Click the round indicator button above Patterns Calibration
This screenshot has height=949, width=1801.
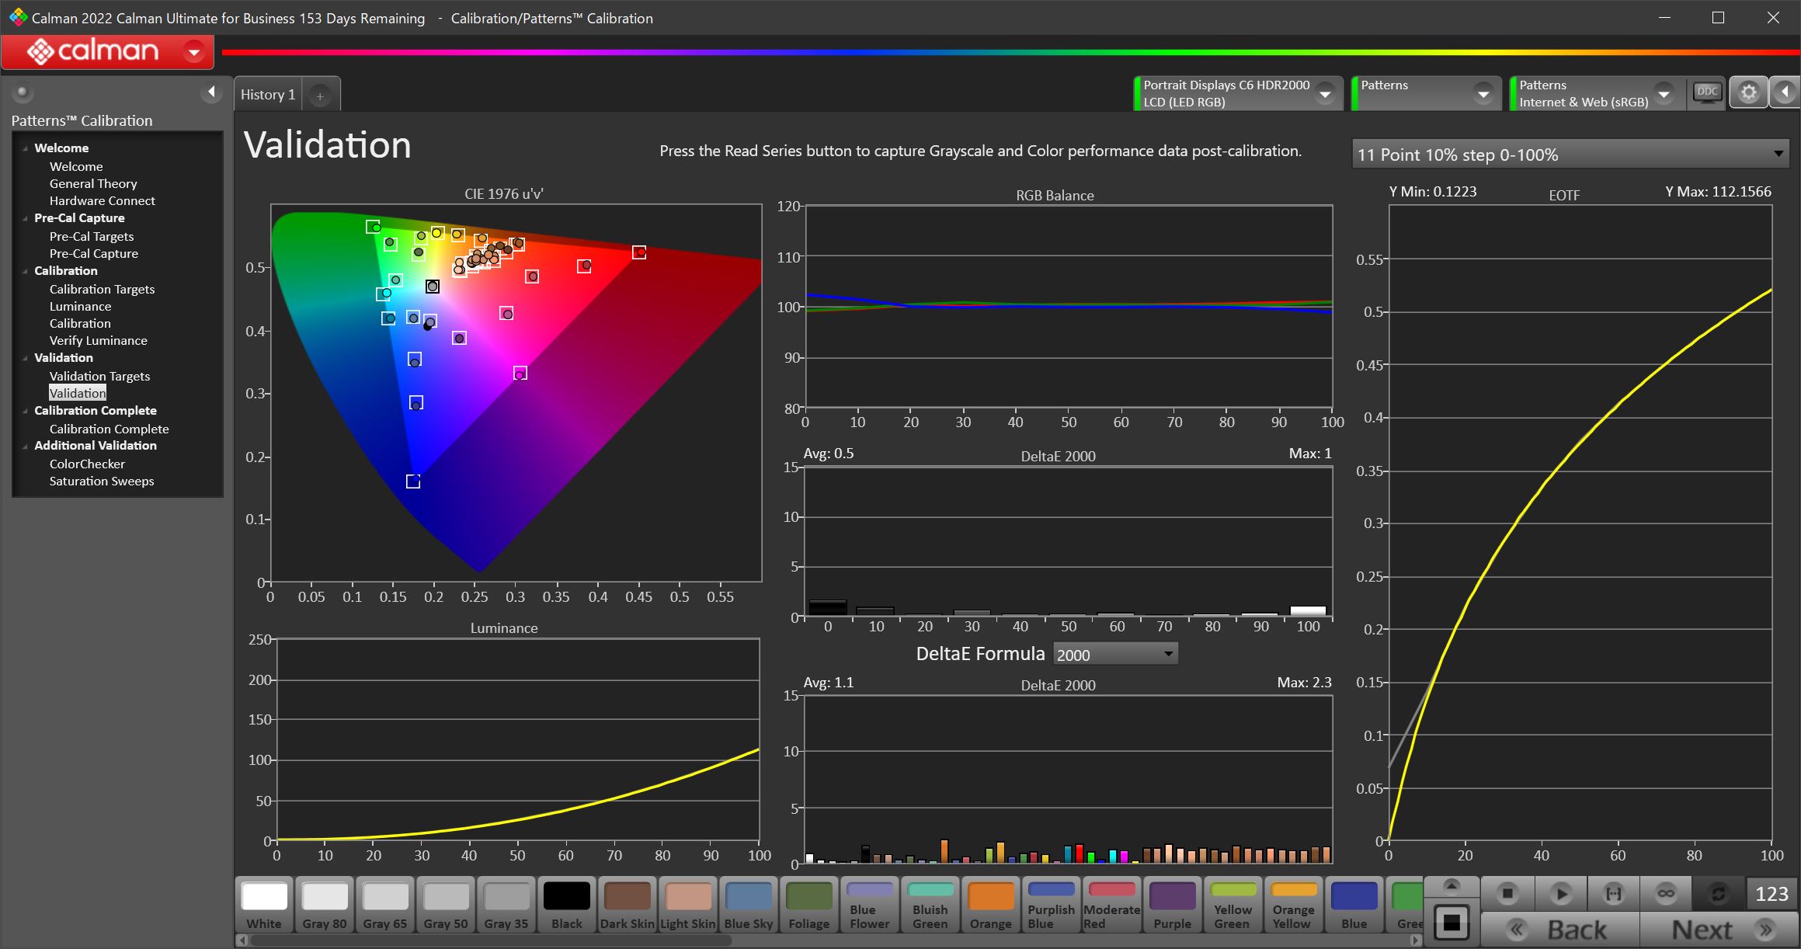(x=23, y=93)
